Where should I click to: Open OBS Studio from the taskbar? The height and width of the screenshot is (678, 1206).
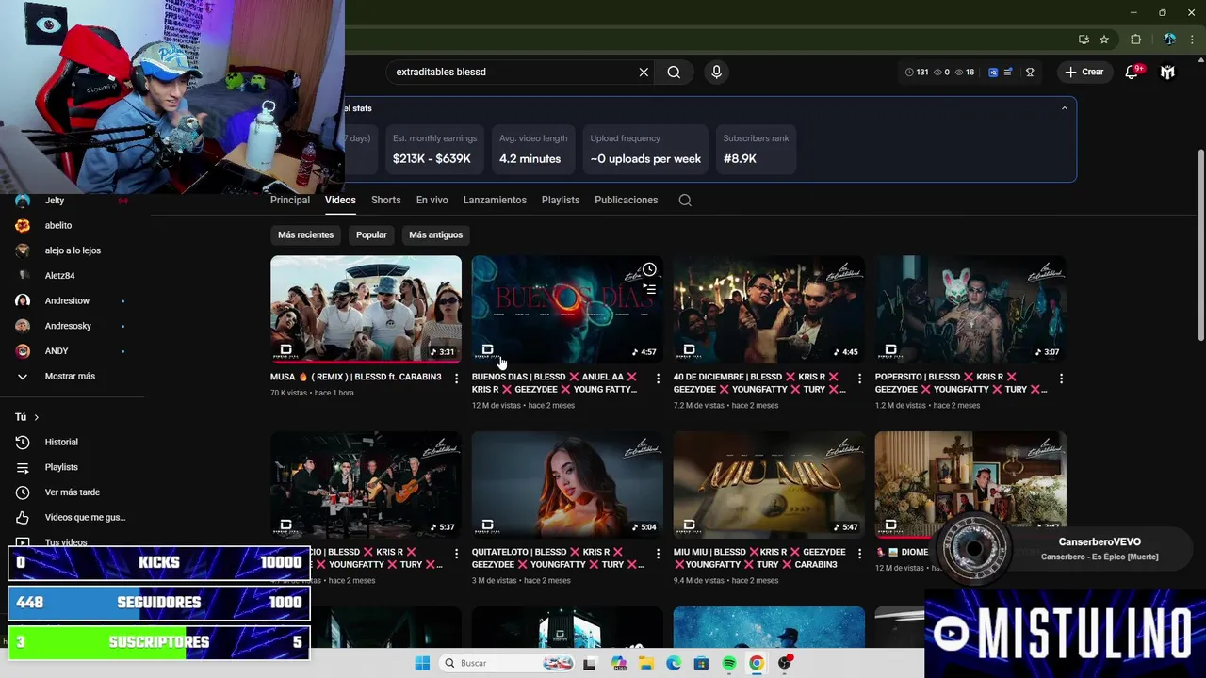(x=784, y=663)
